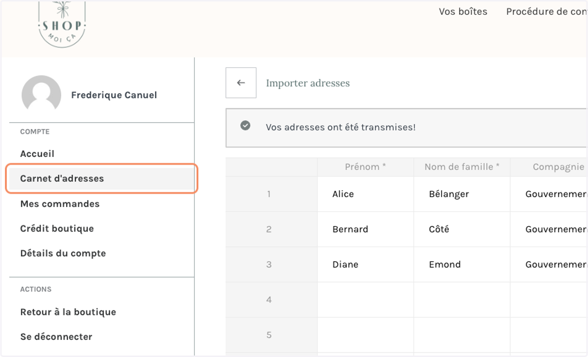The width and height of the screenshot is (588, 357).
Task: Select the company cell in Bernard's row
Action: 549,229
